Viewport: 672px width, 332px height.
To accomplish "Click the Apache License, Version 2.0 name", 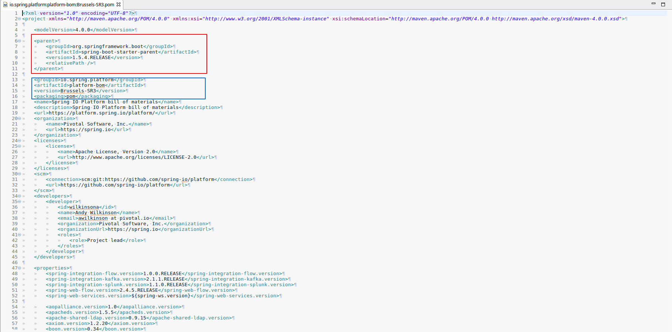I will pyautogui.click(x=115, y=152).
